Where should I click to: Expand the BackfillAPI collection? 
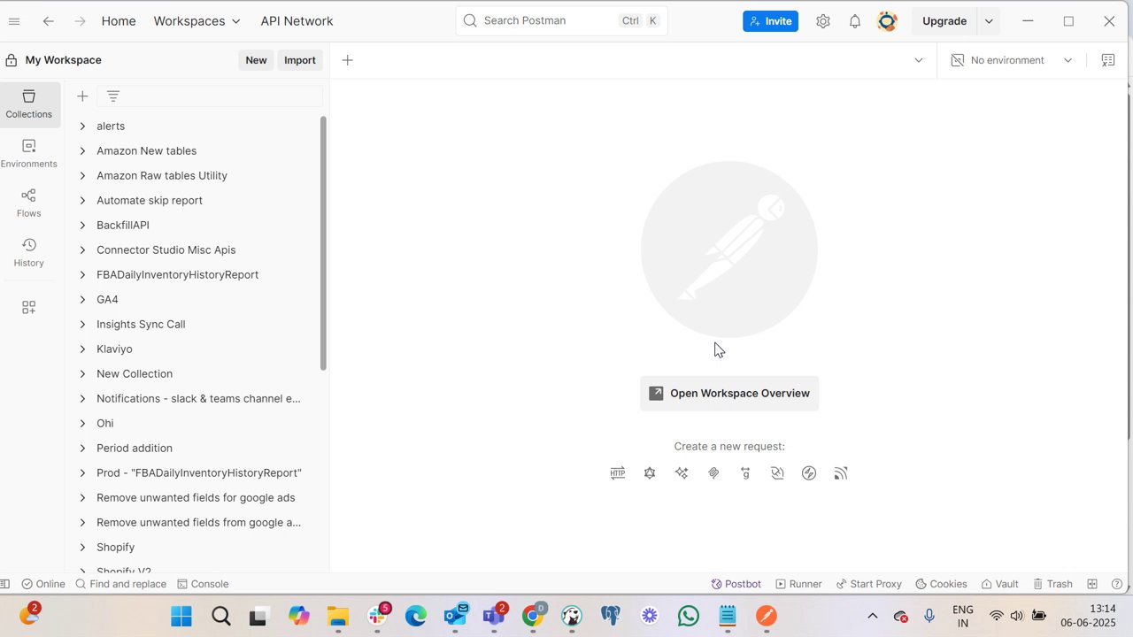(x=82, y=226)
